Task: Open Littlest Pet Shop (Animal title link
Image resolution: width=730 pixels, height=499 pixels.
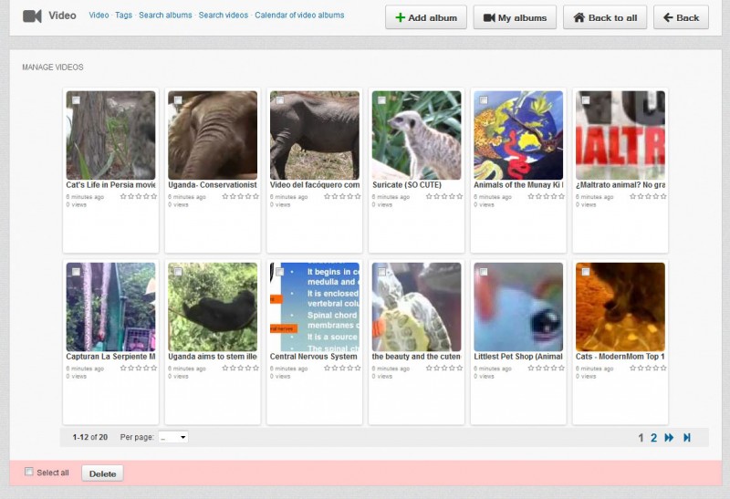Action: pyautogui.click(x=518, y=357)
